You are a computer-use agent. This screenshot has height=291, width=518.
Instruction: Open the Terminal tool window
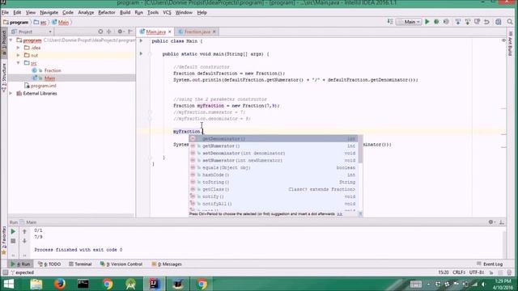pos(80,264)
